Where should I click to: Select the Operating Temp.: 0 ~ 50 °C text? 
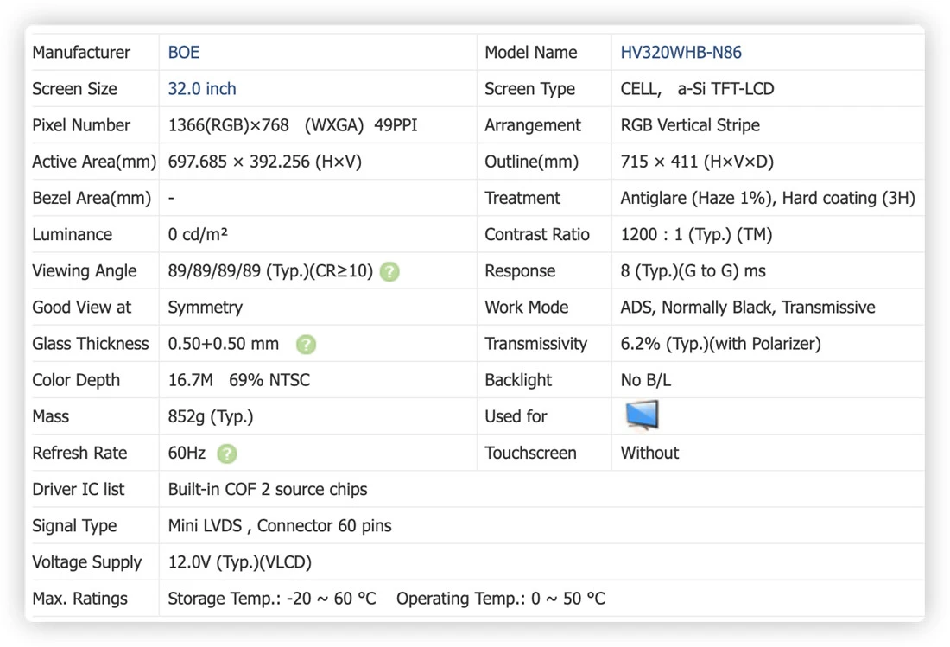tap(500, 598)
